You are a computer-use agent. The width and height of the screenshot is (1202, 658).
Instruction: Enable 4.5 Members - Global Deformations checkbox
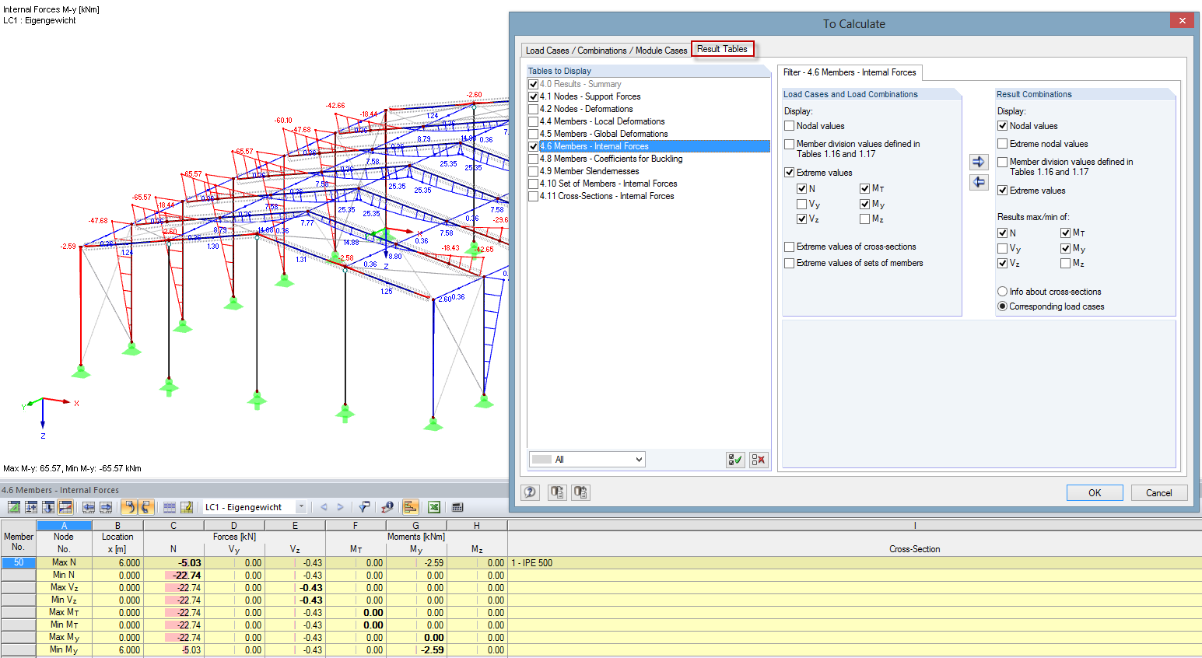click(x=534, y=134)
